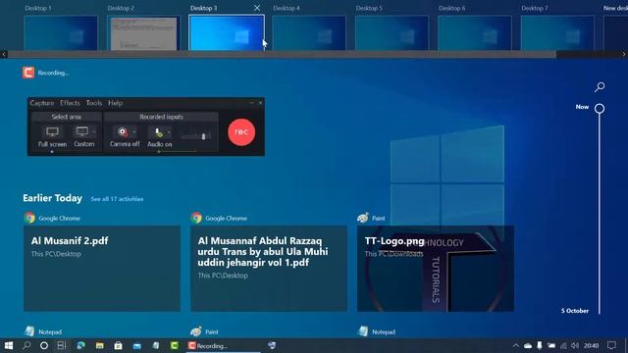The height and width of the screenshot is (353, 628).
Task: Click the Paint icon above TT-Logo.png card
Action: pyautogui.click(x=363, y=218)
